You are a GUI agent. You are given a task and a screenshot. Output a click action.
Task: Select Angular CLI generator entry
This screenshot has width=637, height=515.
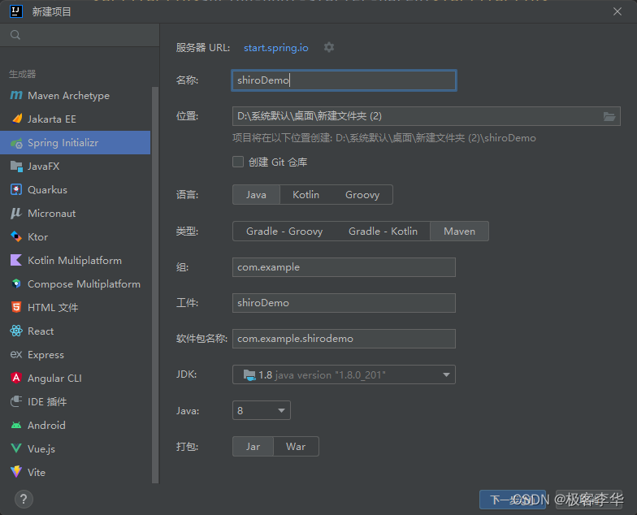click(x=75, y=379)
